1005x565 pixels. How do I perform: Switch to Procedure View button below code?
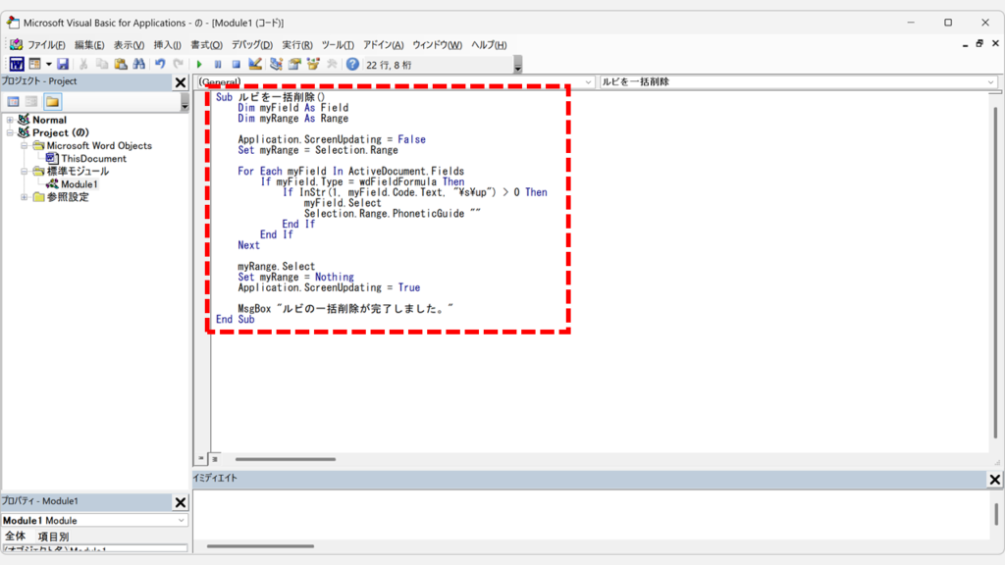pyautogui.click(x=201, y=458)
